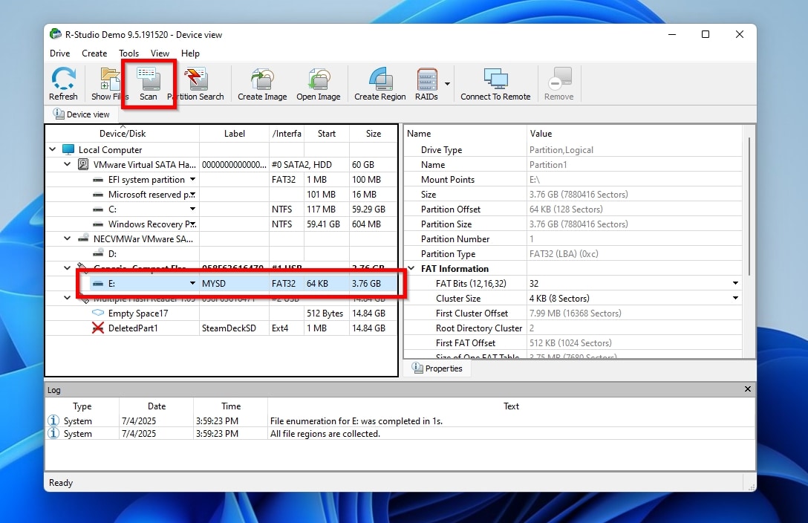Open the Drive menu
This screenshot has width=808, height=523.
click(x=59, y=53)
